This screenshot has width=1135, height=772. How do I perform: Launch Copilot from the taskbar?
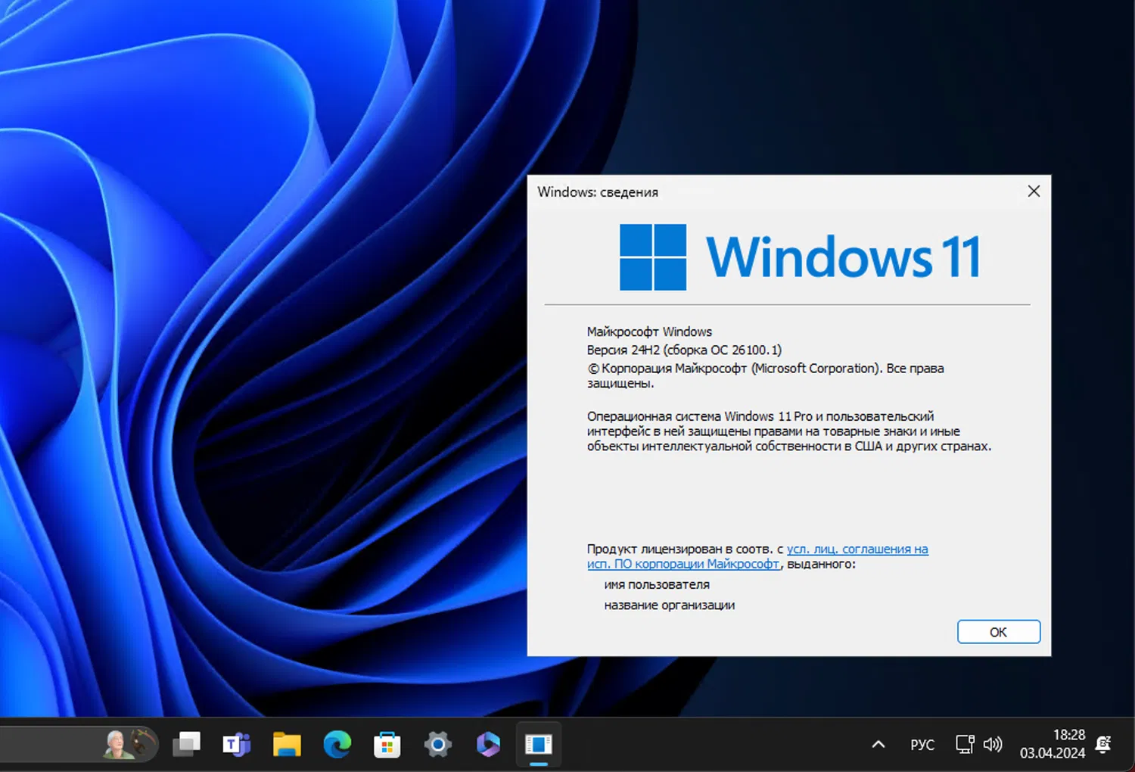point(488,744)
